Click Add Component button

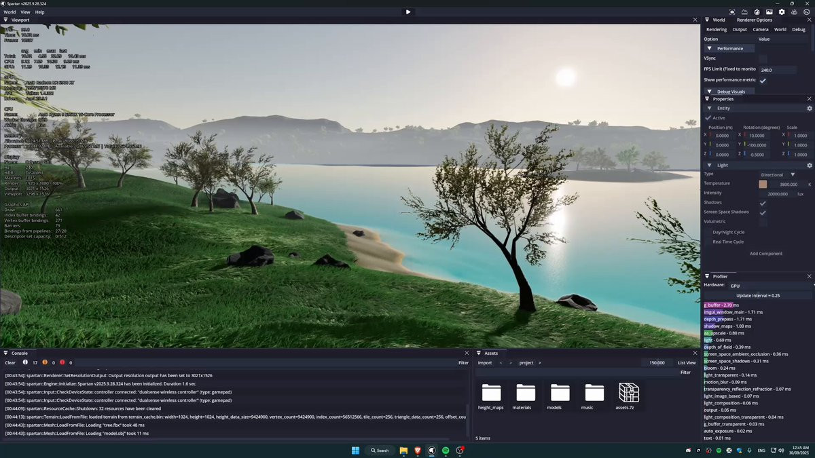click(766, 254)
